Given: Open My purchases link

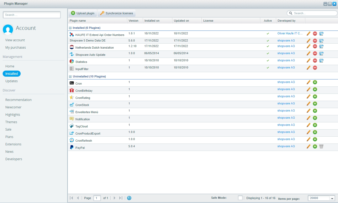Looking at the screenshot, I should 16,48.
